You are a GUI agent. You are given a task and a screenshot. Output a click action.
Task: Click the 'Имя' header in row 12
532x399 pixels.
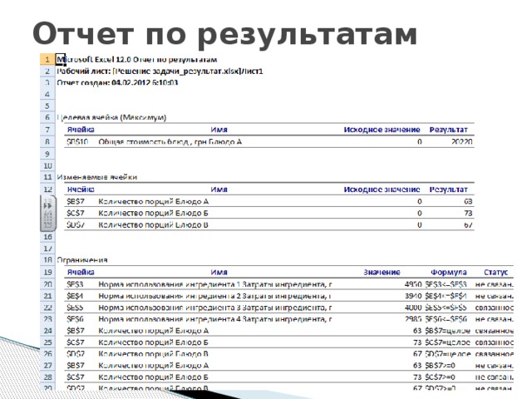[x=219, y=190]
